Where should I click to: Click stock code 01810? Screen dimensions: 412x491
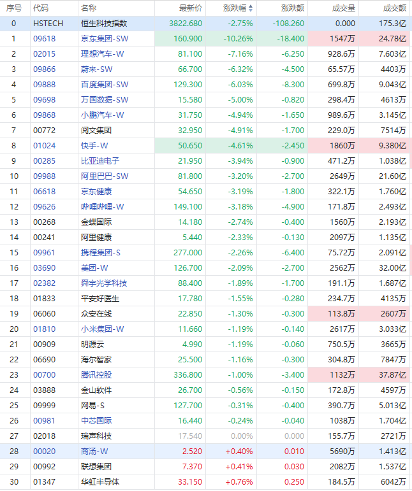tap(44, 329)
